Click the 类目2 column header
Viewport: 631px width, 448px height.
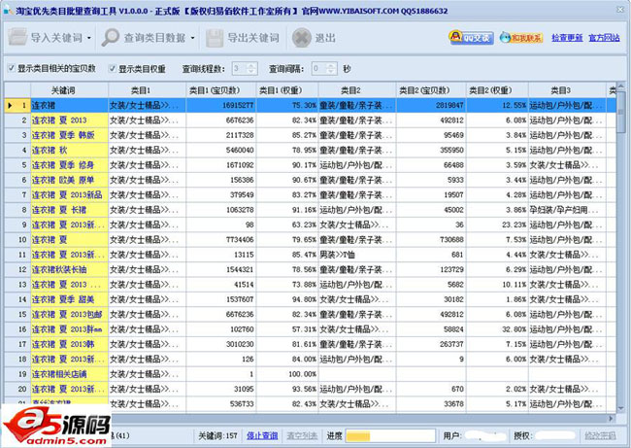point(357,90)
